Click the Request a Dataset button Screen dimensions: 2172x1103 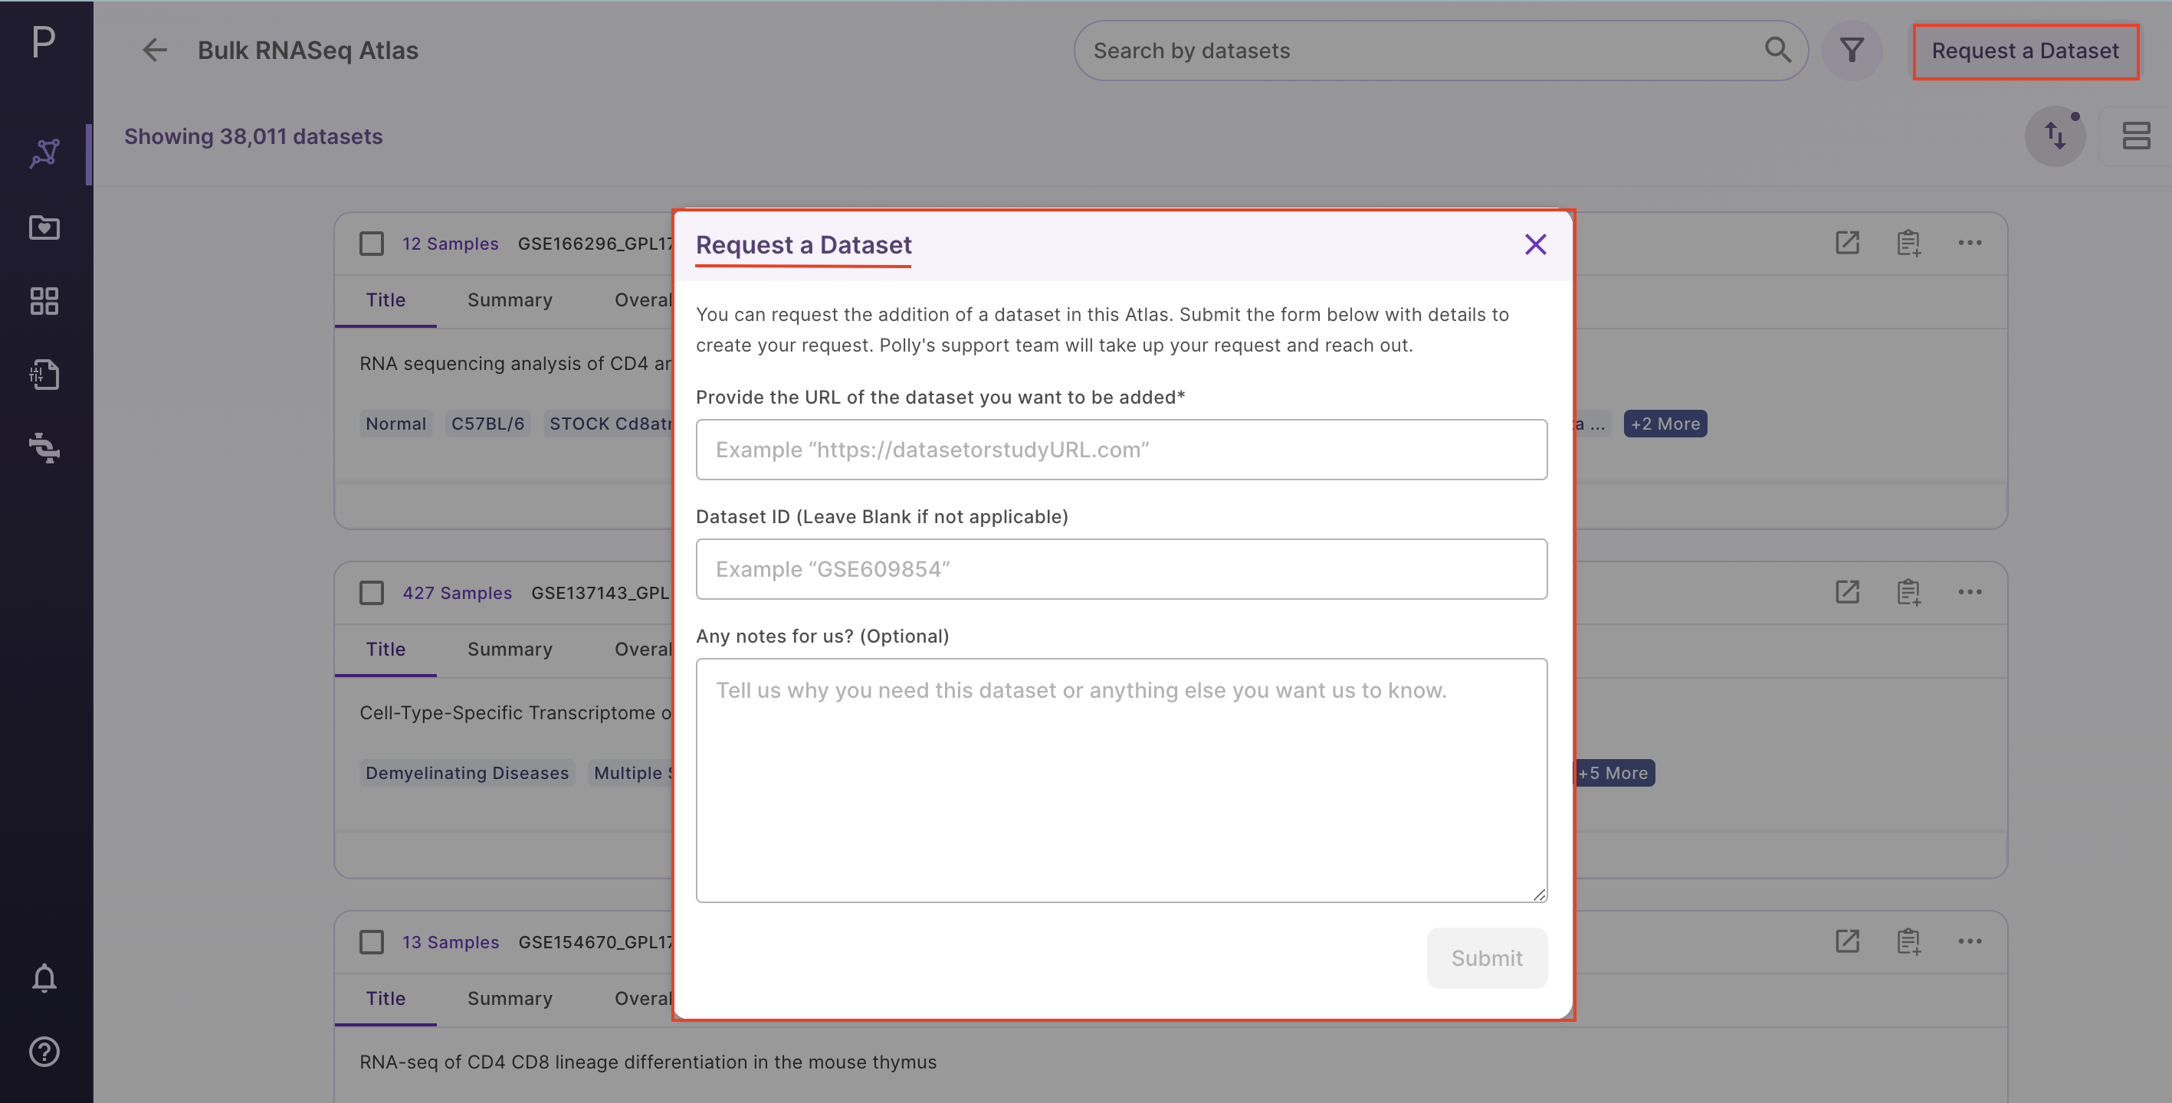(x=2026, y=51)
